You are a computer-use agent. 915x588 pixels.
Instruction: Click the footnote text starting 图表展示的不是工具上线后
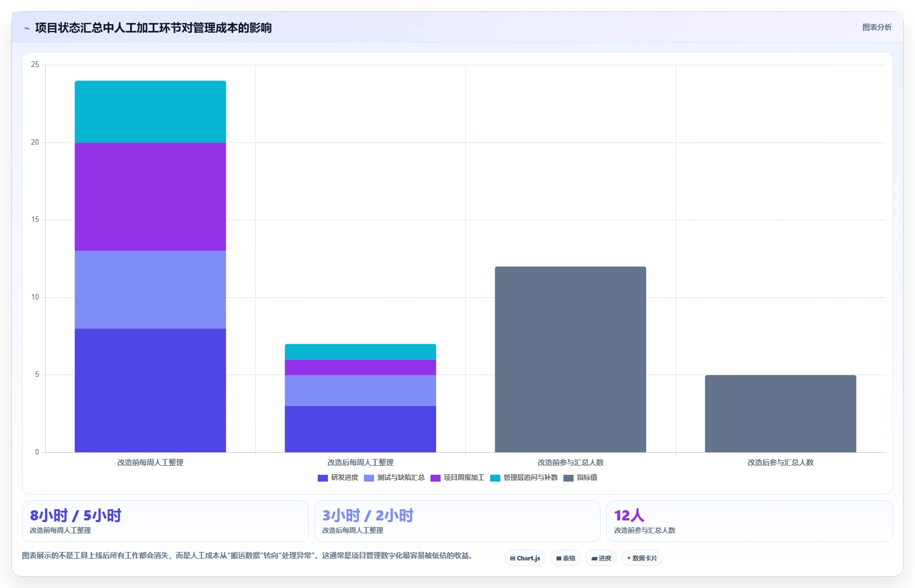[x=247, y=555]
